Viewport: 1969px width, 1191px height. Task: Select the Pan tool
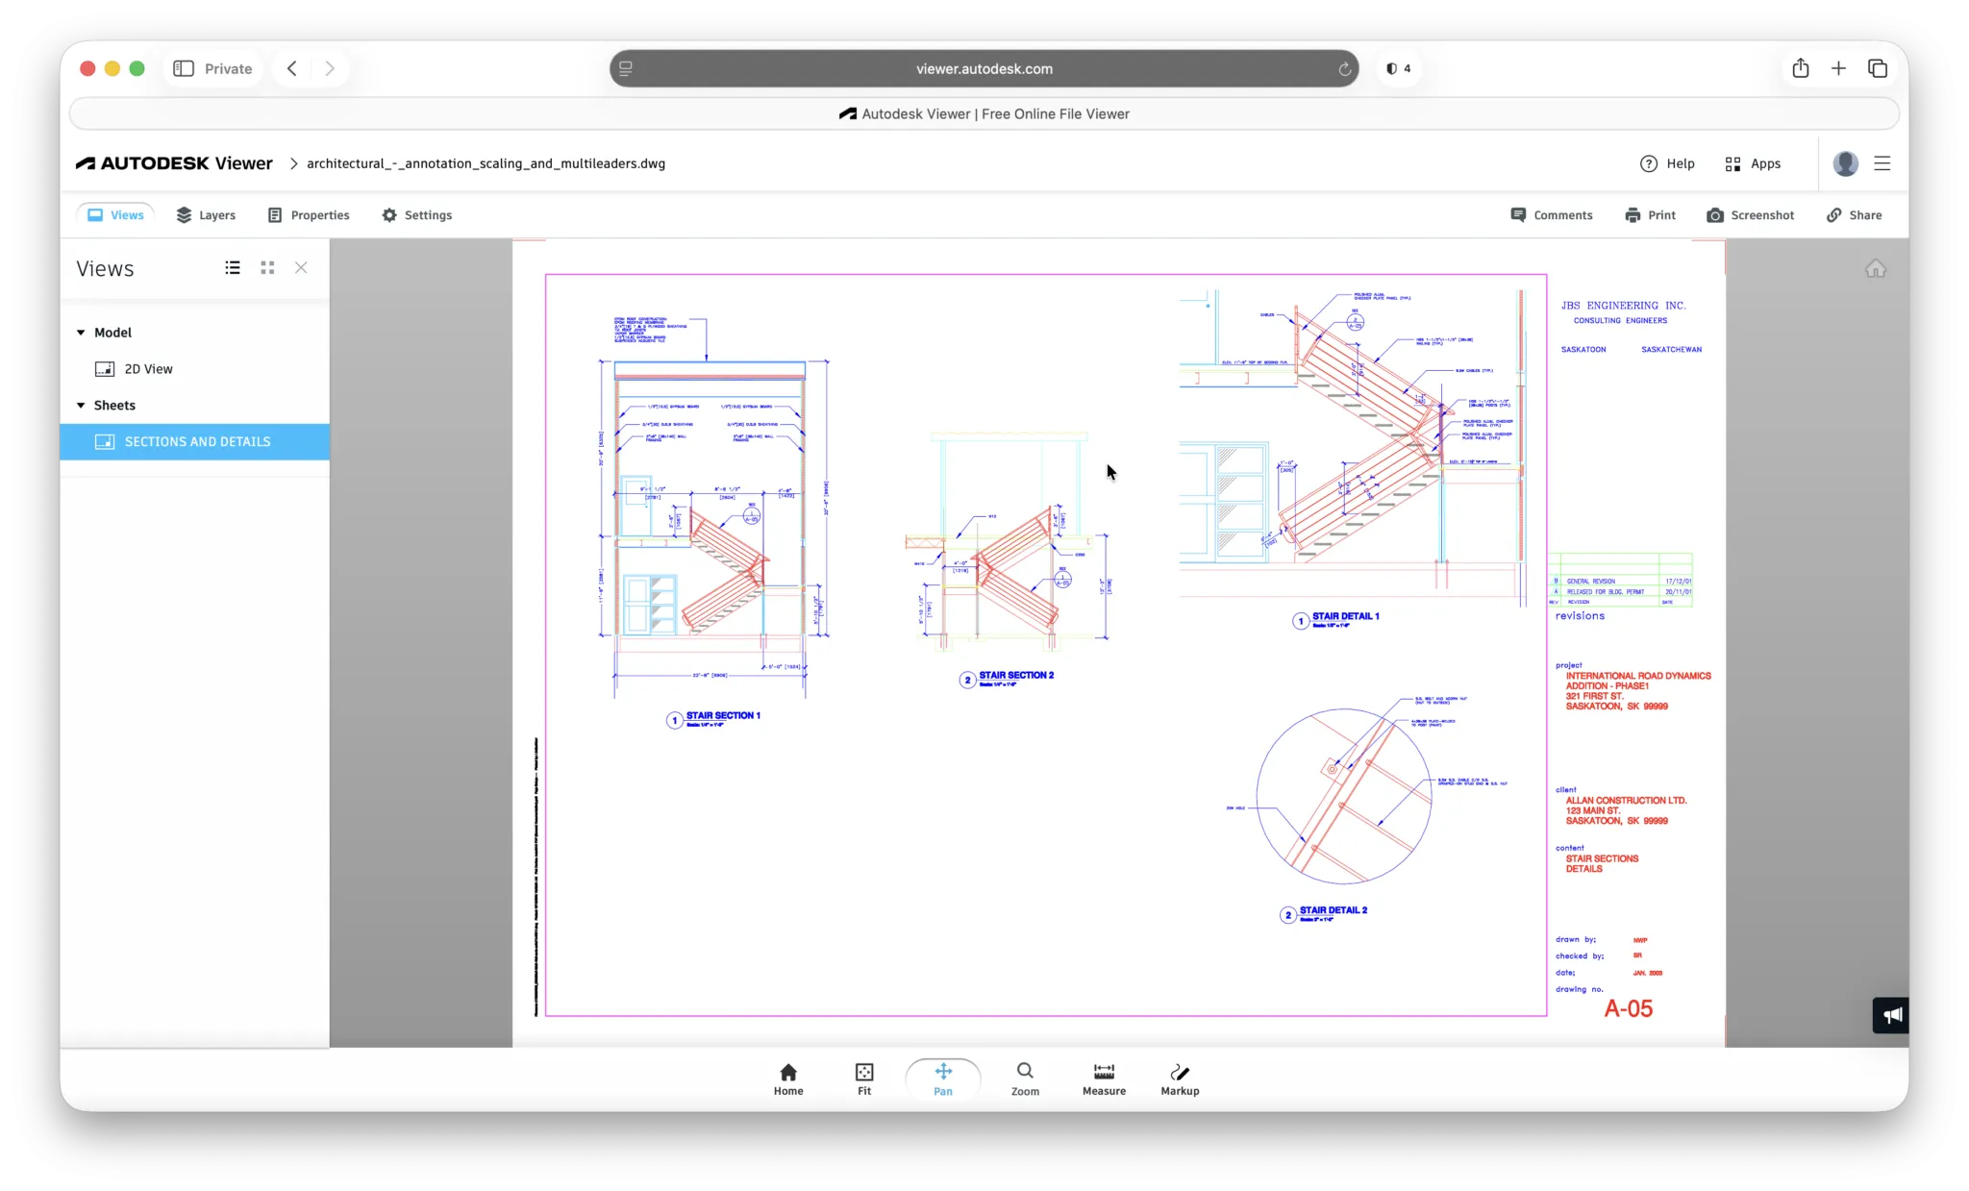pos(943,1078)
